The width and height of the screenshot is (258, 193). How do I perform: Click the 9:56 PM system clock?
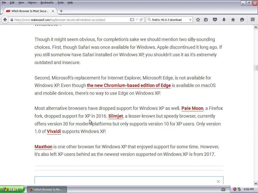click(249, 189)
